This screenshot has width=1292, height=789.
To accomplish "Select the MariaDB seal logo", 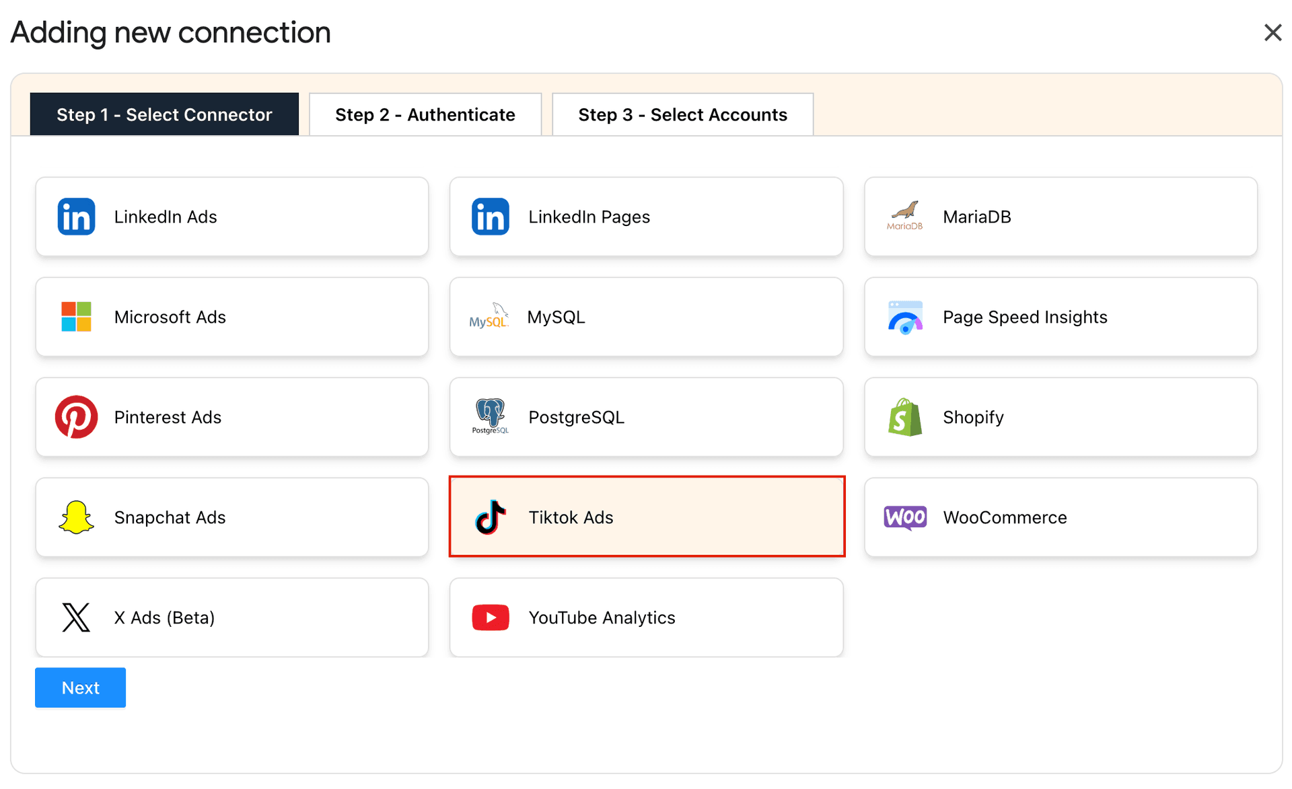I will [905, 217].
